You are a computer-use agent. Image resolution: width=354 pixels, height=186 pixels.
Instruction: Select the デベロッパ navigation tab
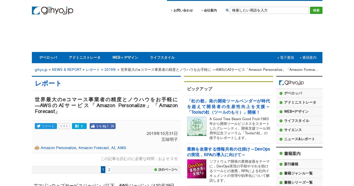coord(48,58)
